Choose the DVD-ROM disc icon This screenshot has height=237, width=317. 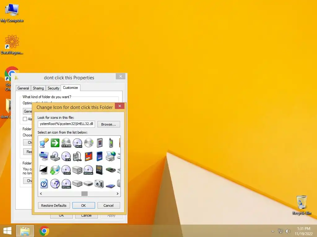point(88,170)
